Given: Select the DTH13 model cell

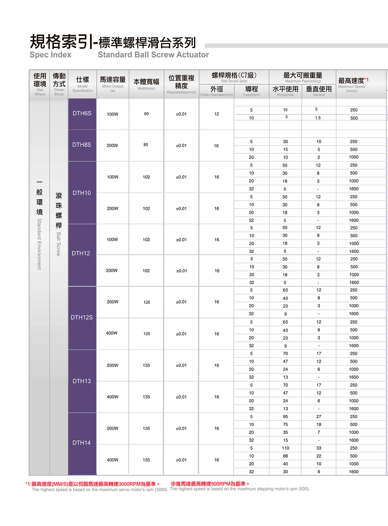Looking at the screenshot, I should pos(82,381).
